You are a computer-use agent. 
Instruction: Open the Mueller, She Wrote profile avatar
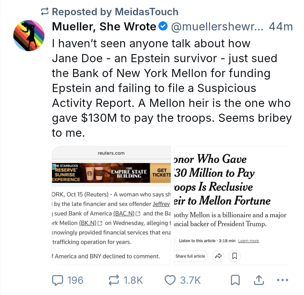click(29, 35)
